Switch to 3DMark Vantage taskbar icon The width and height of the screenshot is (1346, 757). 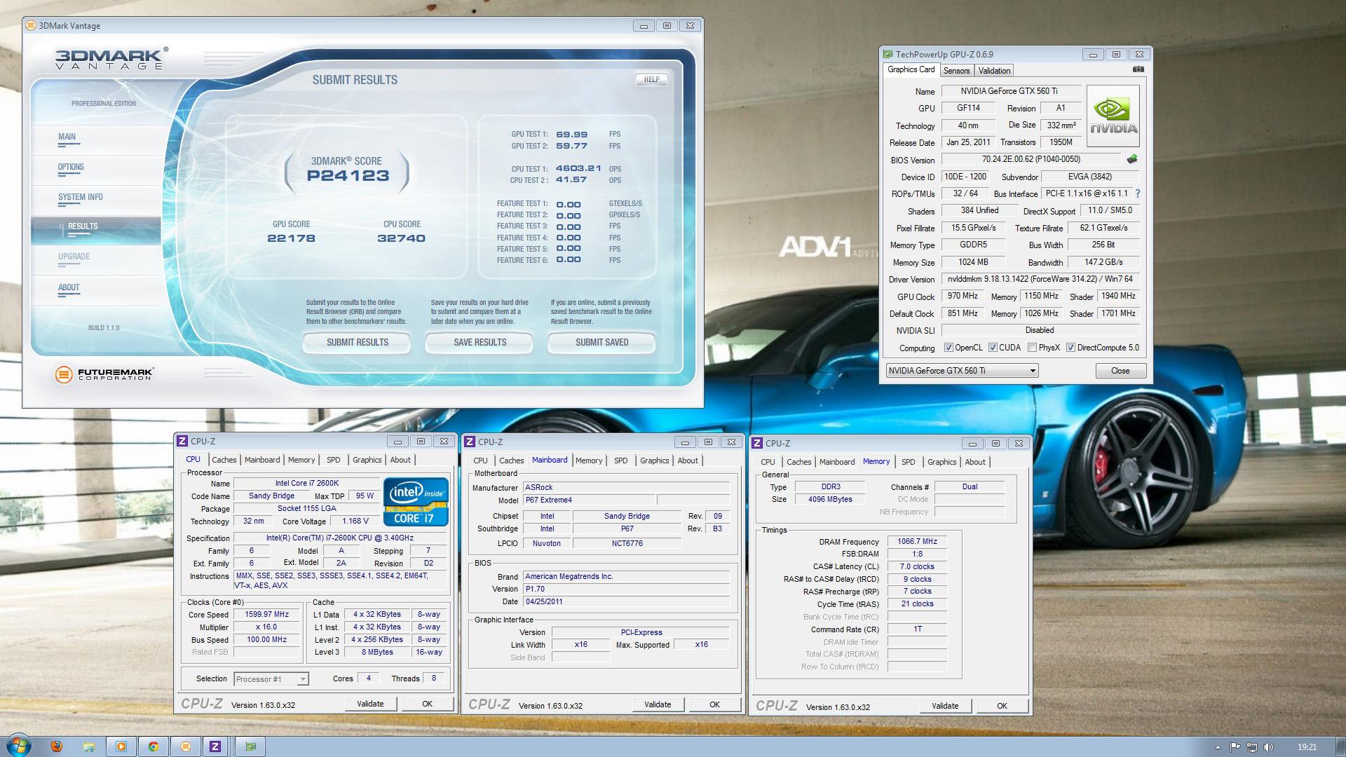pyautogui.click(x=185, y=746)
